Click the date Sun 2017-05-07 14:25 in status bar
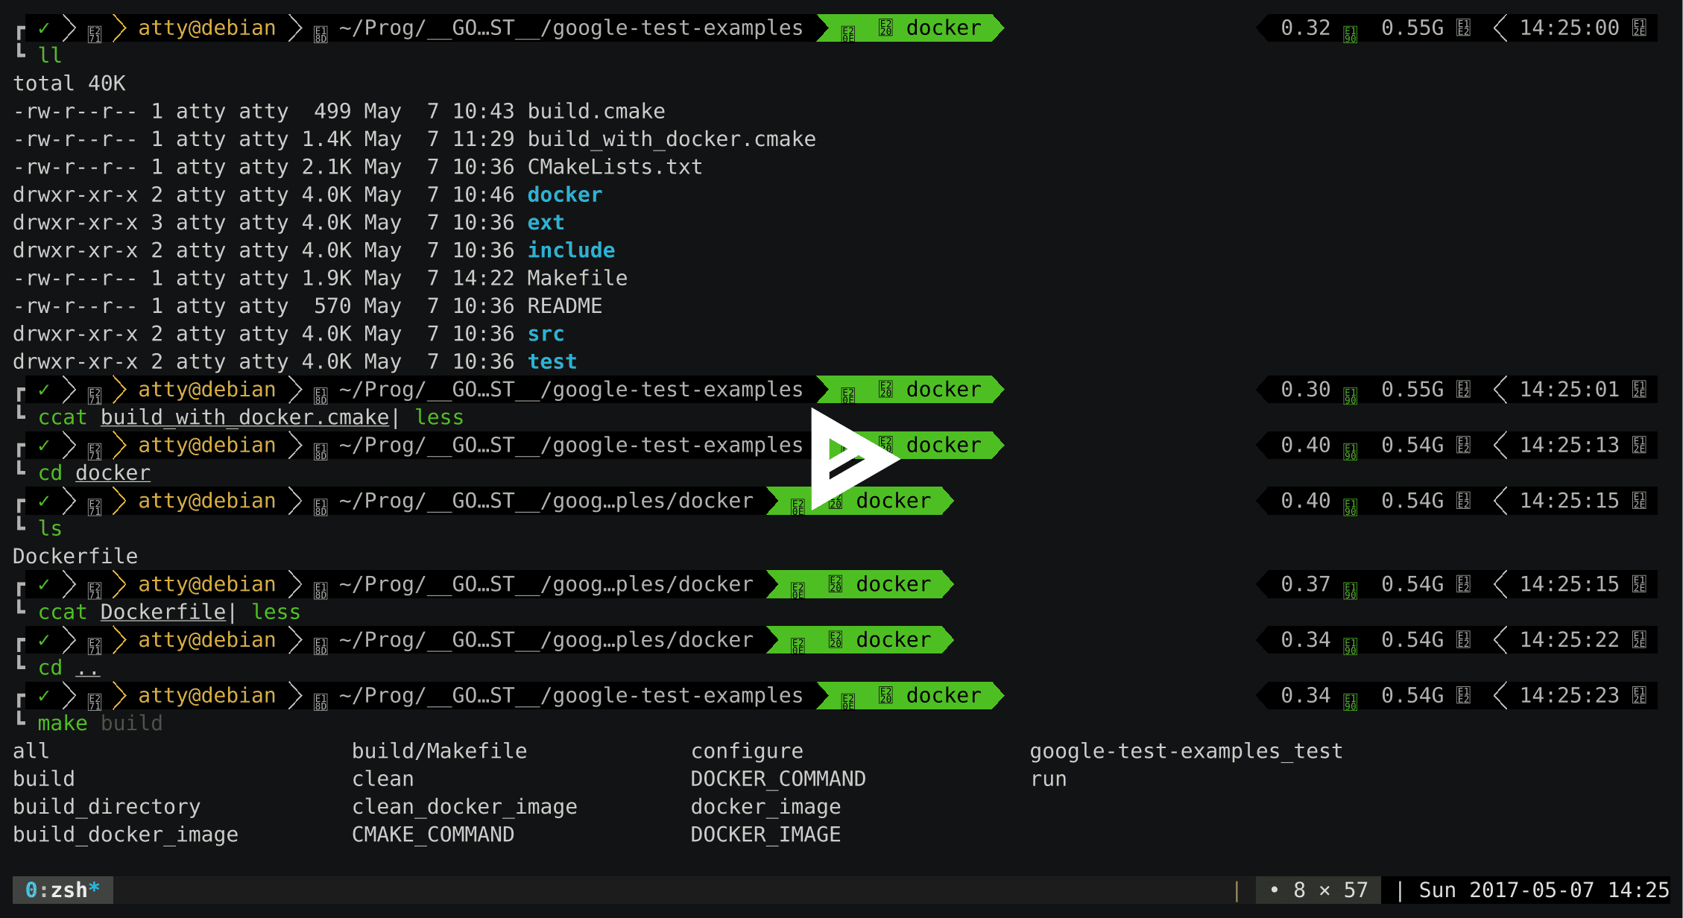Screen dimensions: 1683x918 click(1544, 890)
